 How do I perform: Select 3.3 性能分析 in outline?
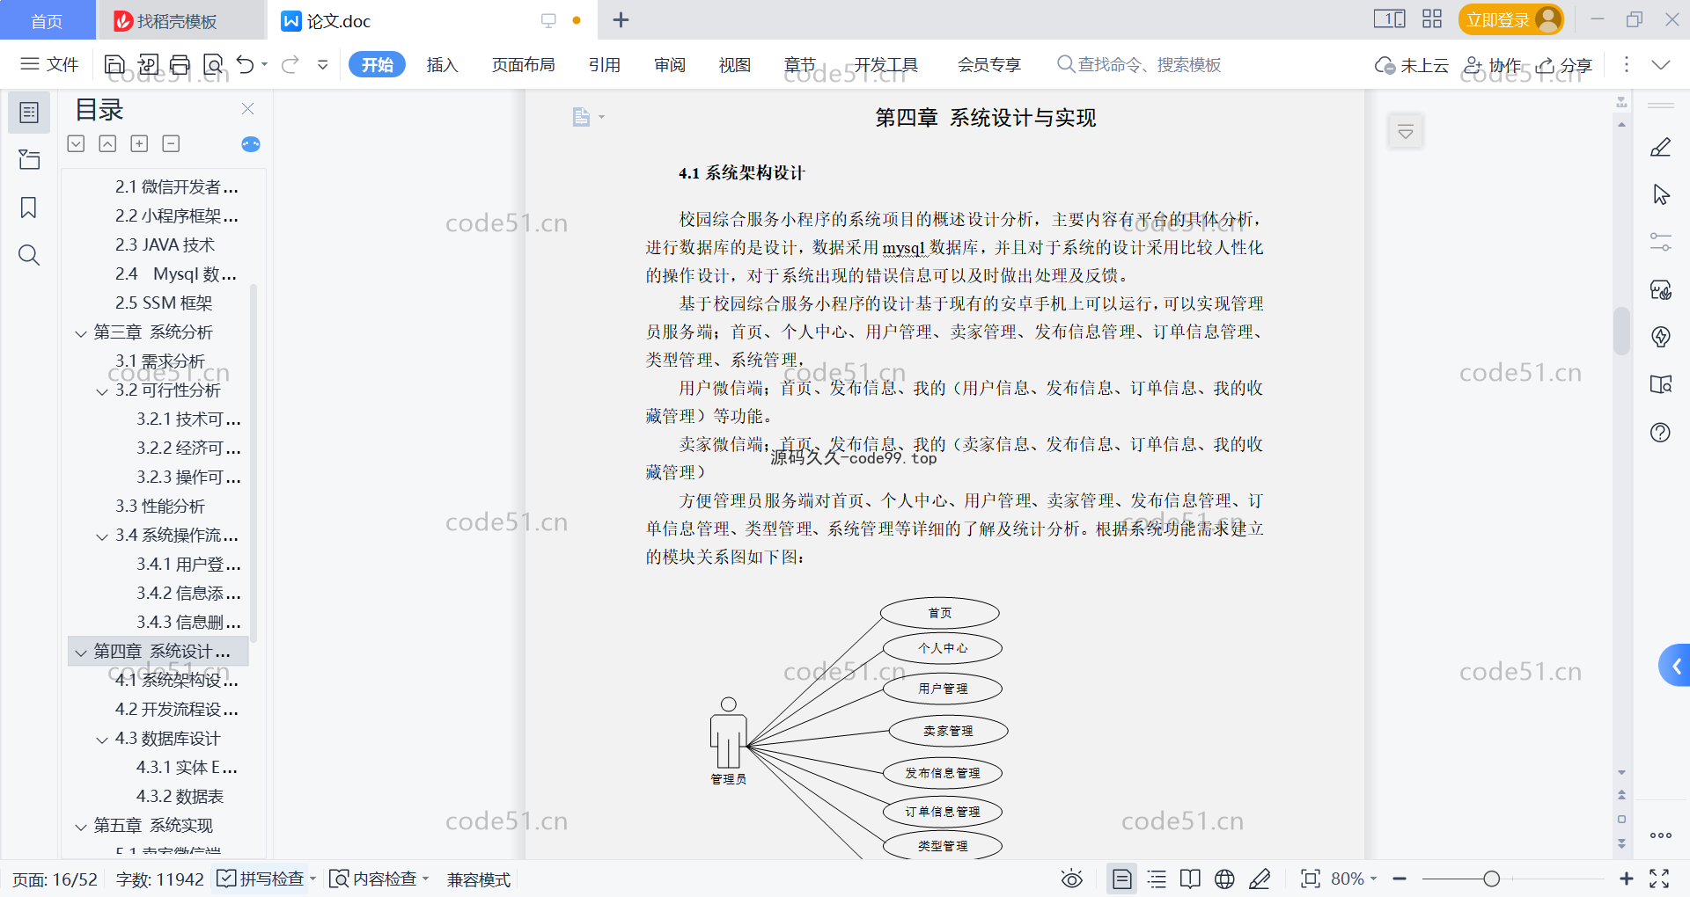pos(159,507)
